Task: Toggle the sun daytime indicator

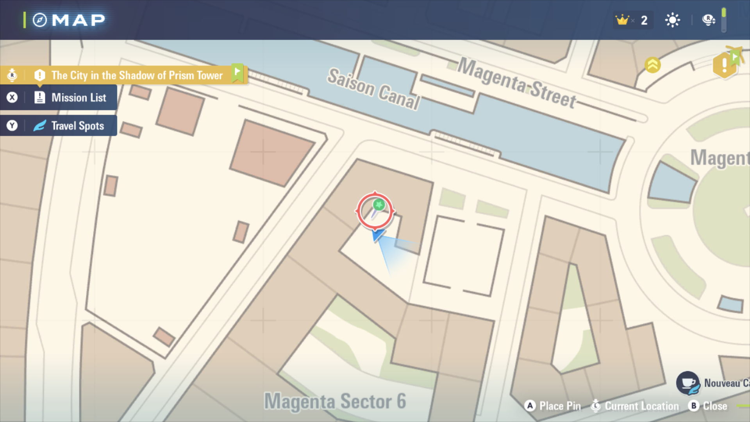Action: pyautogui.click(x=672, y=20)
